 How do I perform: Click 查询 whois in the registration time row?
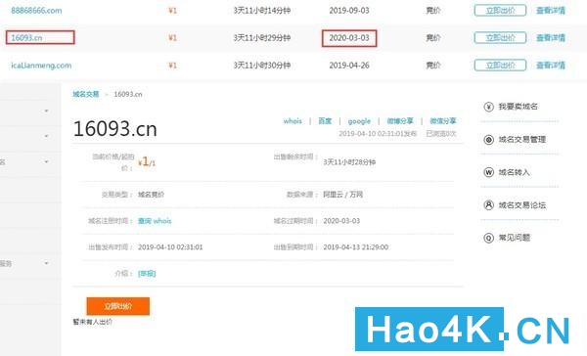pyautogui.click(x=155, y=221)
